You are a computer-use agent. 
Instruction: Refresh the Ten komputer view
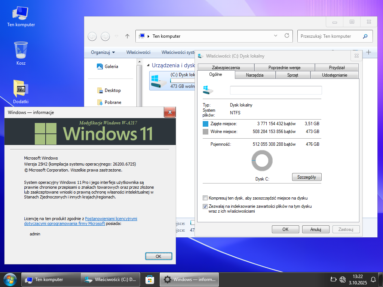point(287,36)
